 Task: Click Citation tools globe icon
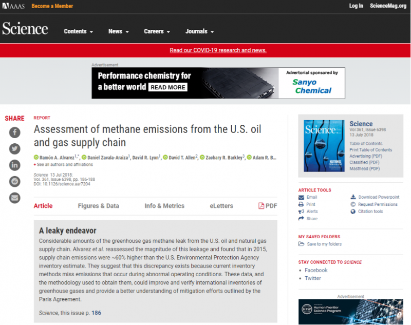[353, 212]
